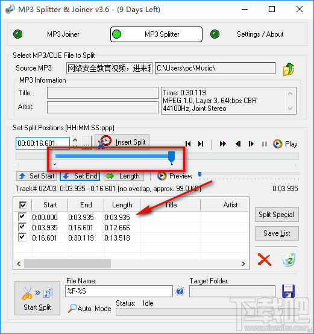Uncheck the track starting at 0:00.000
This screenshot has width=314, height=334.
pos(22,217)
